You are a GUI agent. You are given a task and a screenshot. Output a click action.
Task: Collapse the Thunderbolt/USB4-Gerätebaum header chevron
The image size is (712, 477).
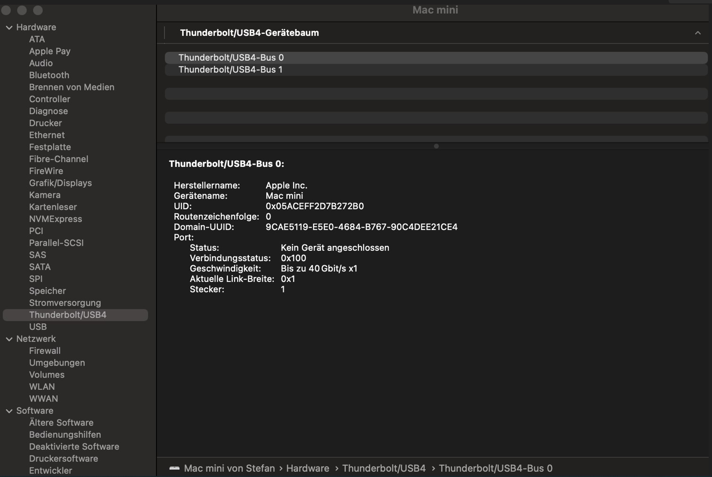[x=697, y=33]
